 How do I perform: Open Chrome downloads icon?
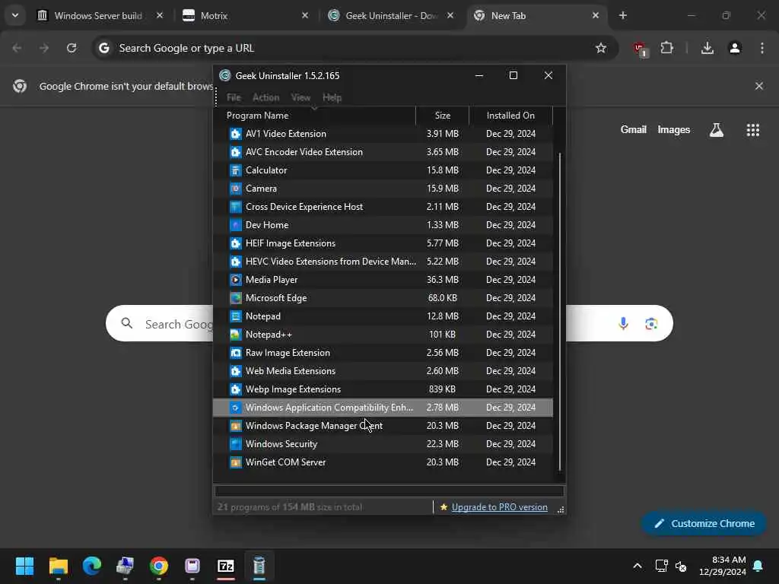(x=707, y=48)
